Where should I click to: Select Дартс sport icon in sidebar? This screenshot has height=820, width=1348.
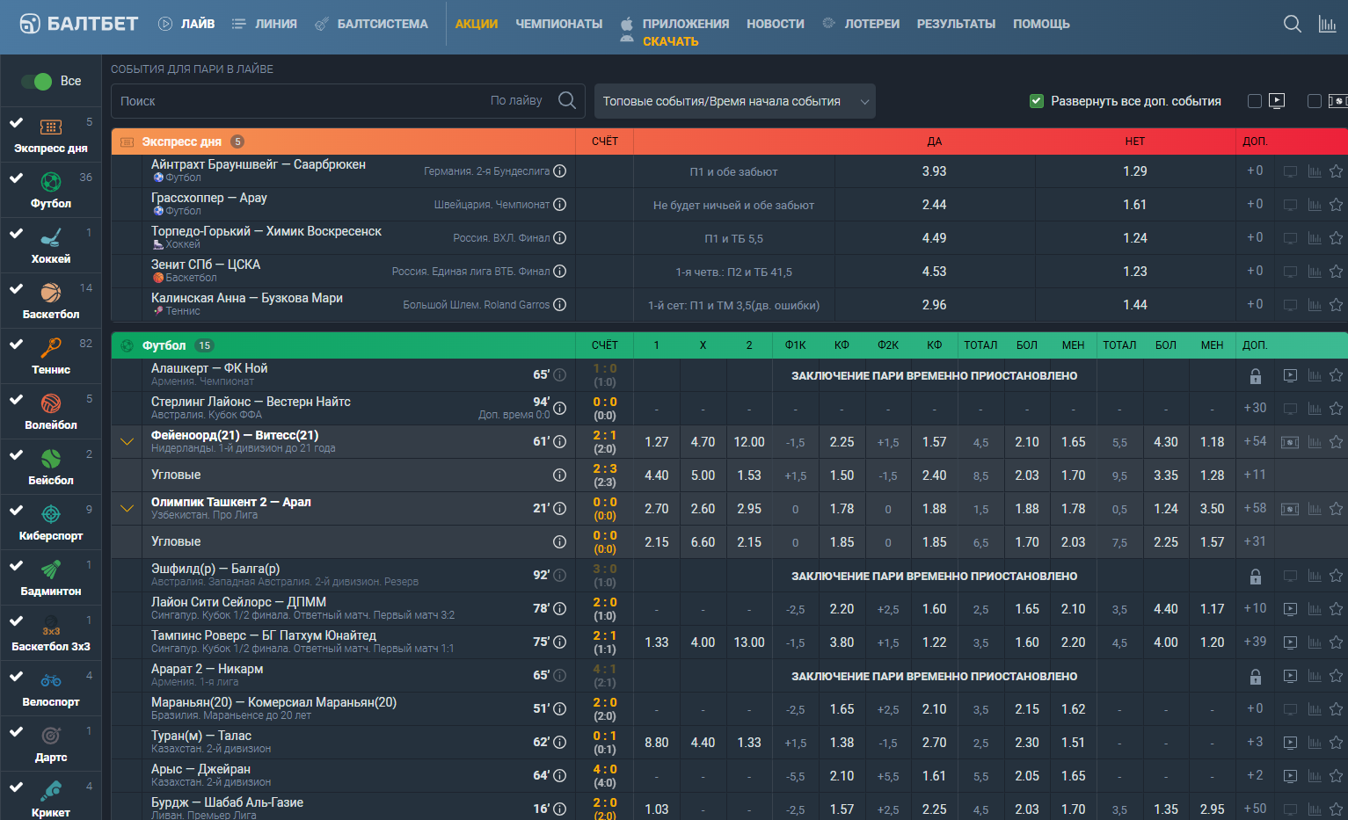tap(51, 736)
